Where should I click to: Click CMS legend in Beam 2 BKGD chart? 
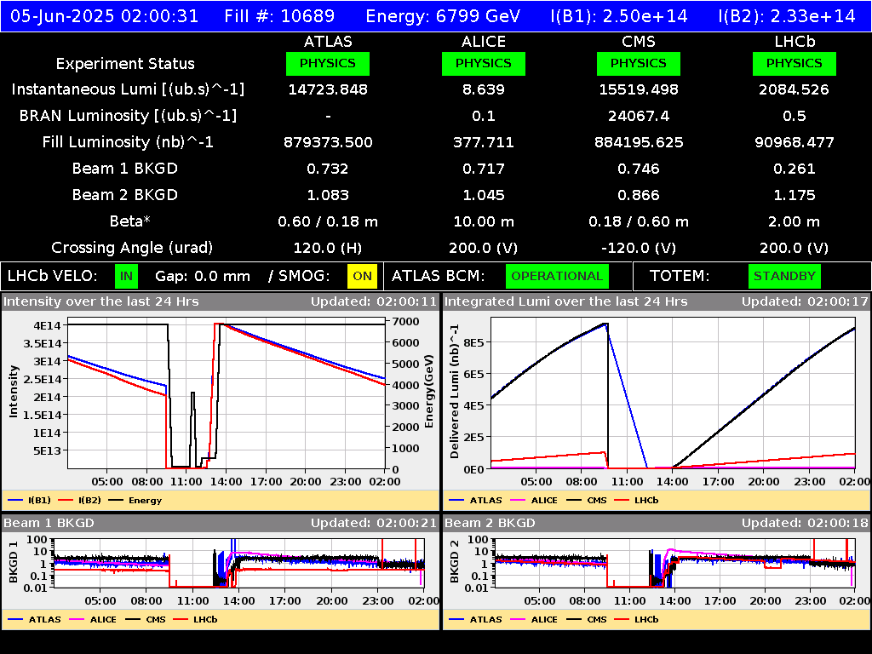pos(587,620)
